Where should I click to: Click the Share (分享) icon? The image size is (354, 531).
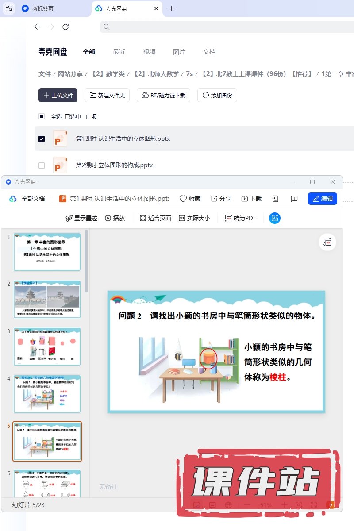click(214, 199)
